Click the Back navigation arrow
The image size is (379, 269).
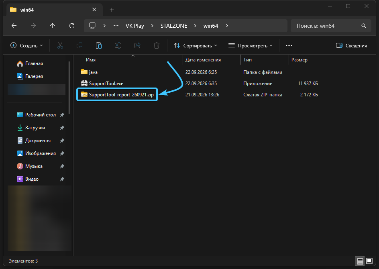pos(14,26)
